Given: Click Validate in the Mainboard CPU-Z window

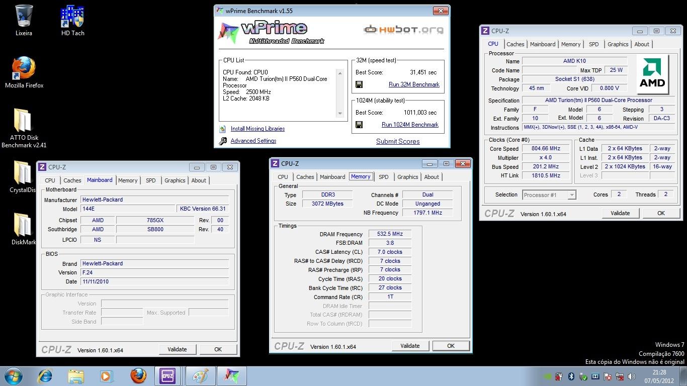Looking at the screenshot, I should tap(177, 349).
